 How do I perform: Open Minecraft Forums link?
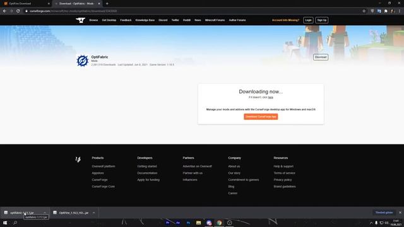click(215, 20)
